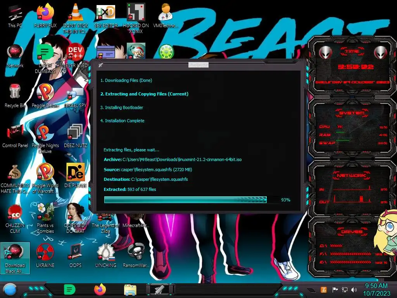Open the volume speaker tray icon

click(x=354, y=289)
